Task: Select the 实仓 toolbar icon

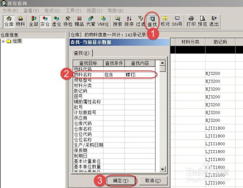Action: [45, 21]
